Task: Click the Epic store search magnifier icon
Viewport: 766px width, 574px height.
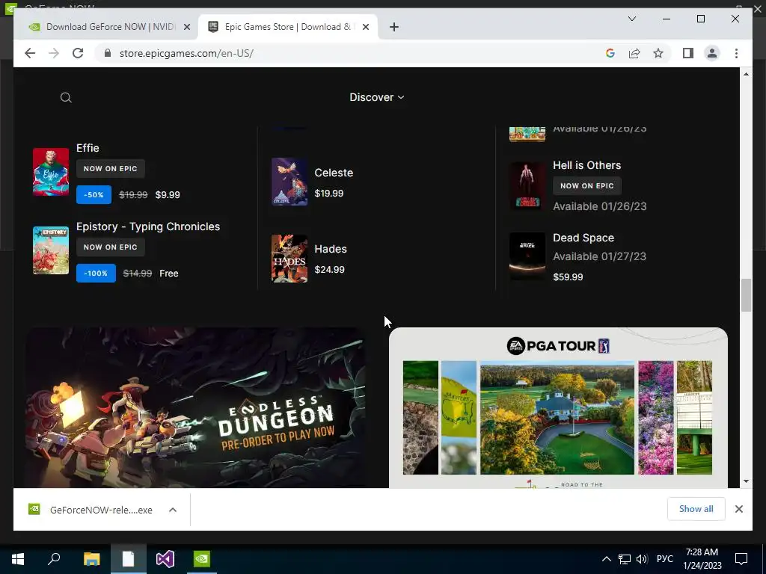Action: [x=66, y=98]
